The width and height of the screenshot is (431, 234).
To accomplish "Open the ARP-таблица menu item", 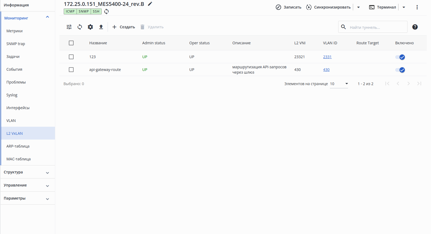I will click(x=18, y=146).
